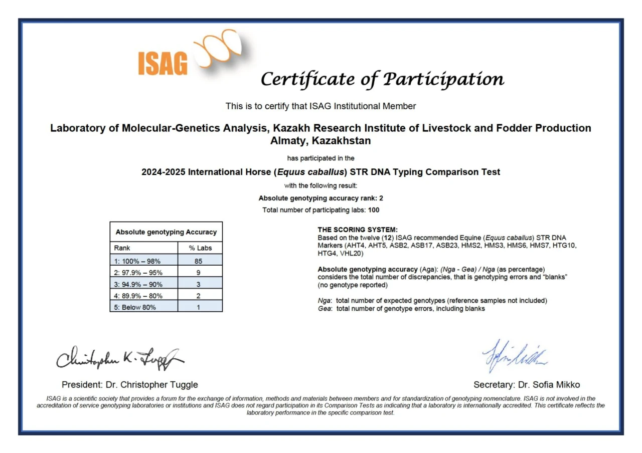Screen dimensions: 642x453
Task: Select the "Certificate of Participation" title
Action: (x=382, y=79)
